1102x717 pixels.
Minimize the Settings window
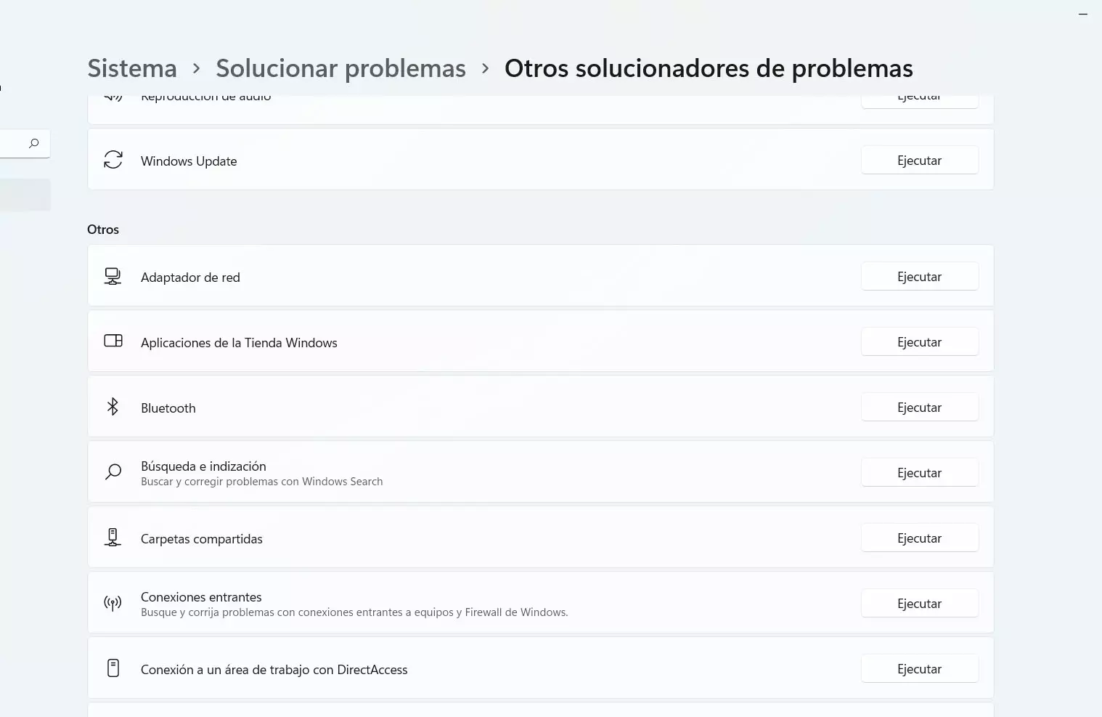pos(1083,15)
